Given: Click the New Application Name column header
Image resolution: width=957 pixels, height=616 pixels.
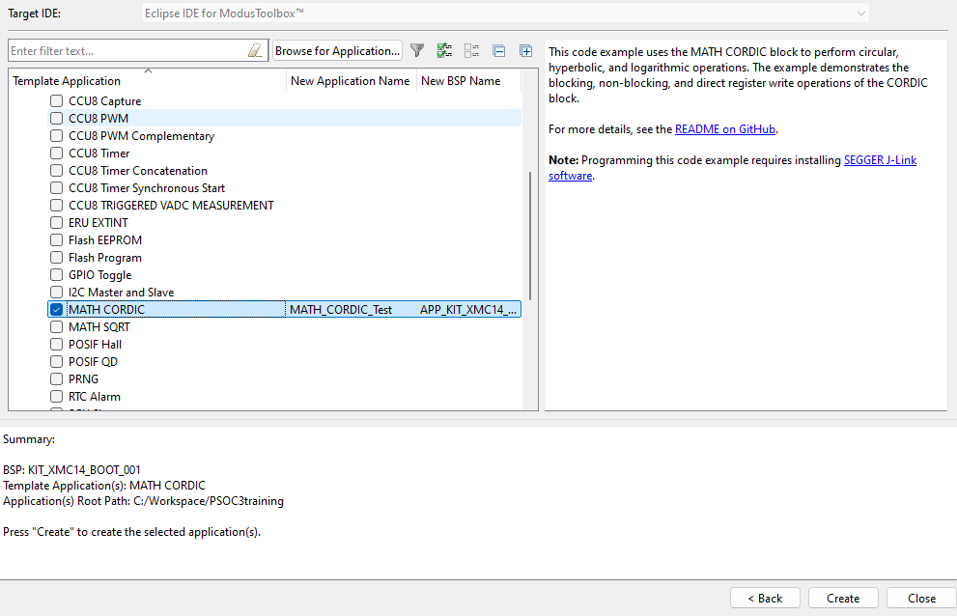Looking at the screenshot, I should pos(350,81).
